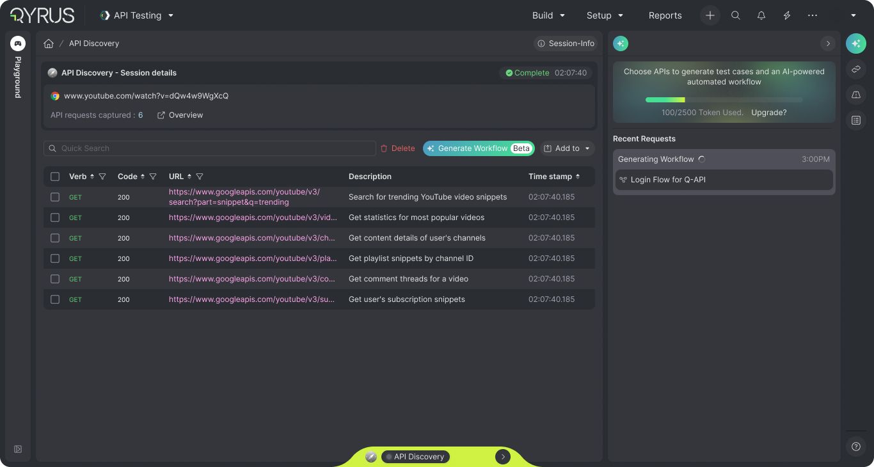Open Login Flow for Q-API request
The height and width of the screenshot is (467, 874).
coord(724,180)
